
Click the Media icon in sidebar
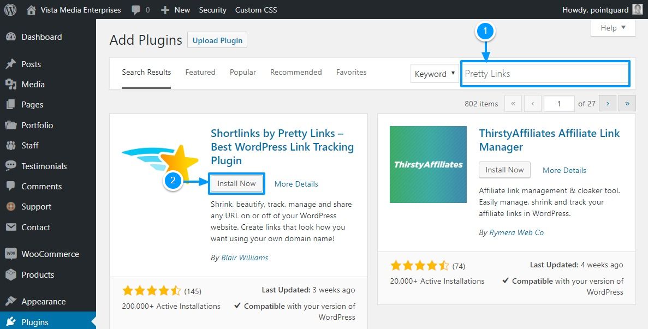point(11,84)
